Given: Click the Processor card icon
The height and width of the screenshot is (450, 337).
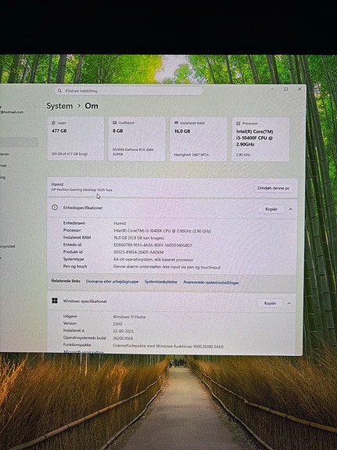Looking at the screenshot, I should [x=238, y=124].
